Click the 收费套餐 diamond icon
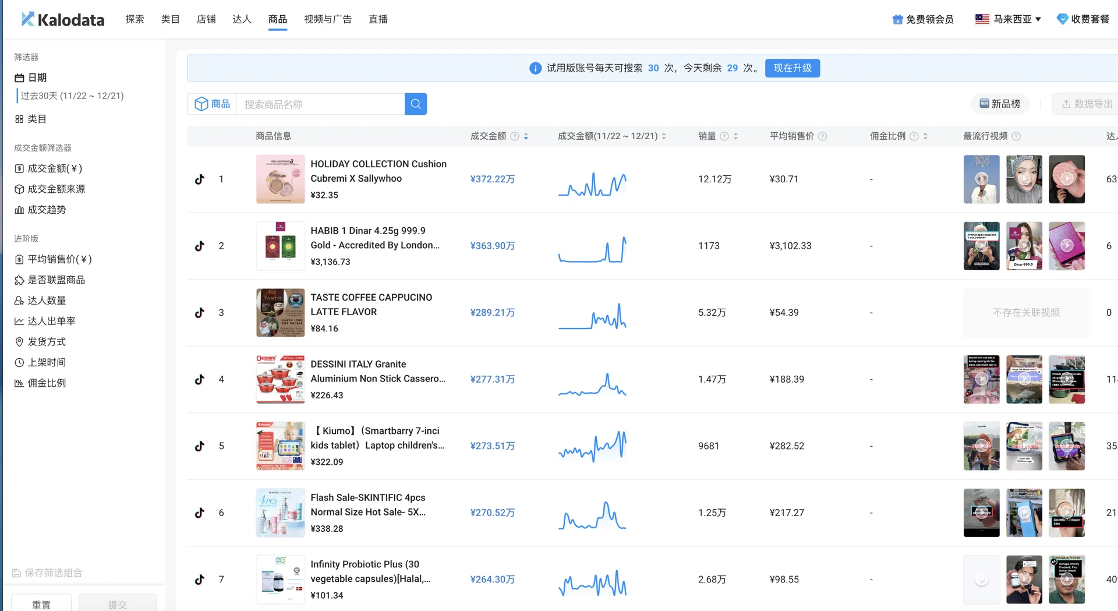 click(x=1063, y=19)
